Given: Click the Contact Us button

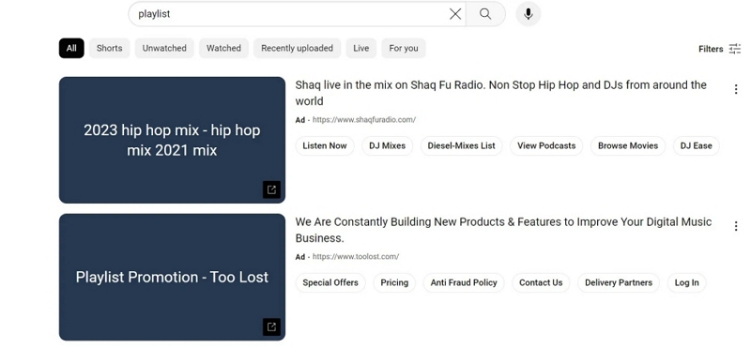Looking at the screenshot, I should tap(541, 283).
